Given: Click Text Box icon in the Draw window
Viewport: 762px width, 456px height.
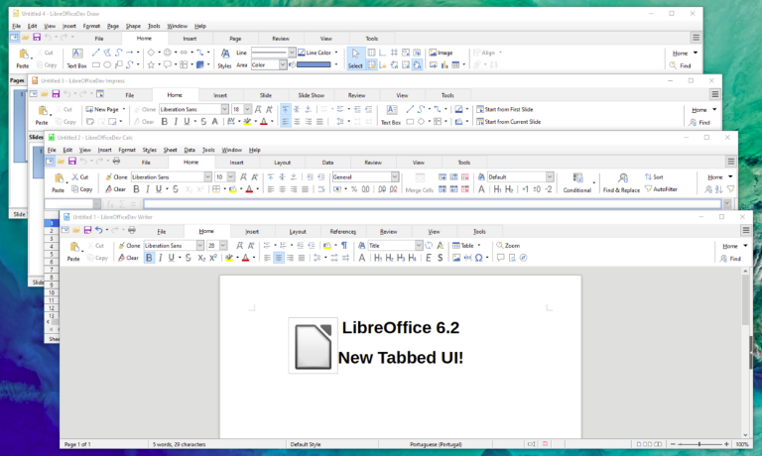Looking at the screenshot, I should (x=76, y=58).
